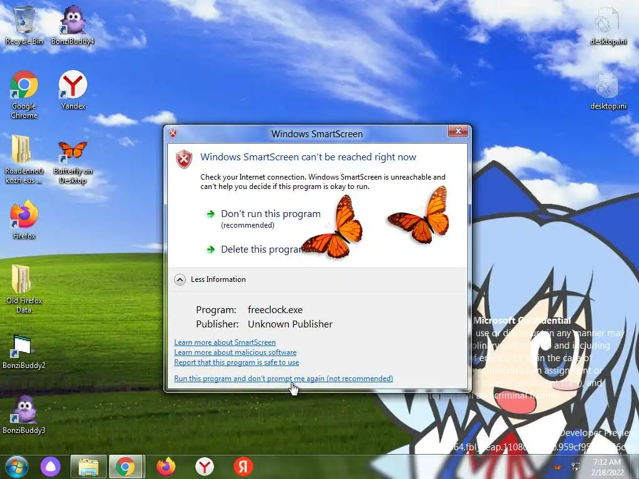Image resolution: width=639 pixels, height=479 pixels.
Task: Launch BonziBuddy4 shortcut on desktop
Action: coord(72,26)
